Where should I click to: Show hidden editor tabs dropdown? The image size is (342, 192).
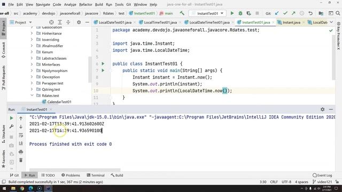(x=331, y=22)
